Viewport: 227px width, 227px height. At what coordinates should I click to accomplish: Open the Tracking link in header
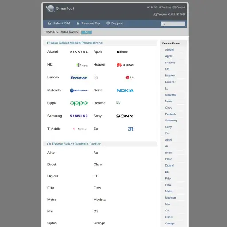[x=164, y=7]
